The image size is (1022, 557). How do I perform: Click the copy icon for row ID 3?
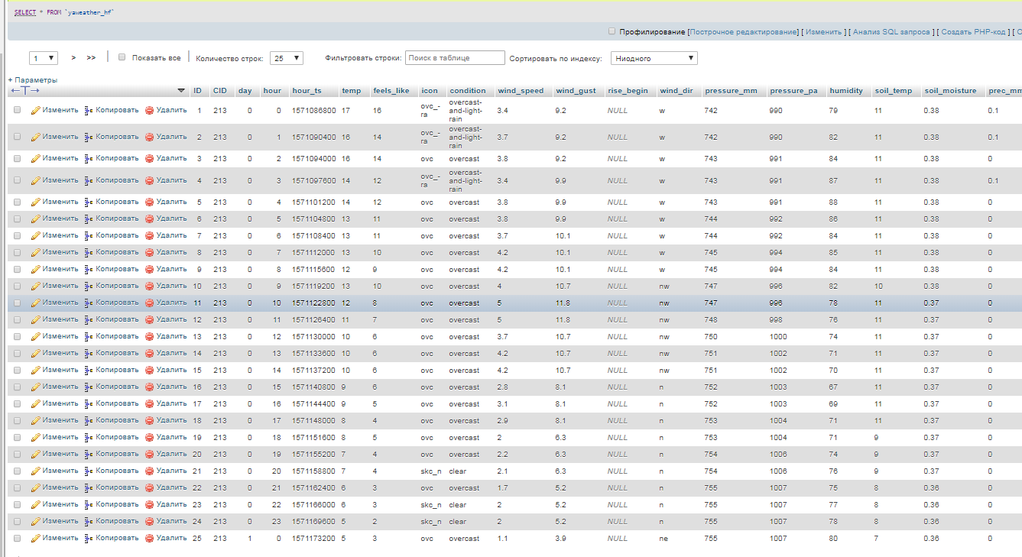[89, 158]
